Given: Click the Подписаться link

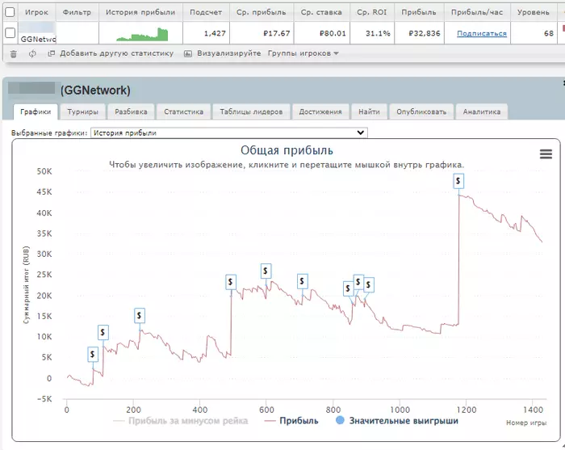Looking at the screenshot, I should click(481, 34).
